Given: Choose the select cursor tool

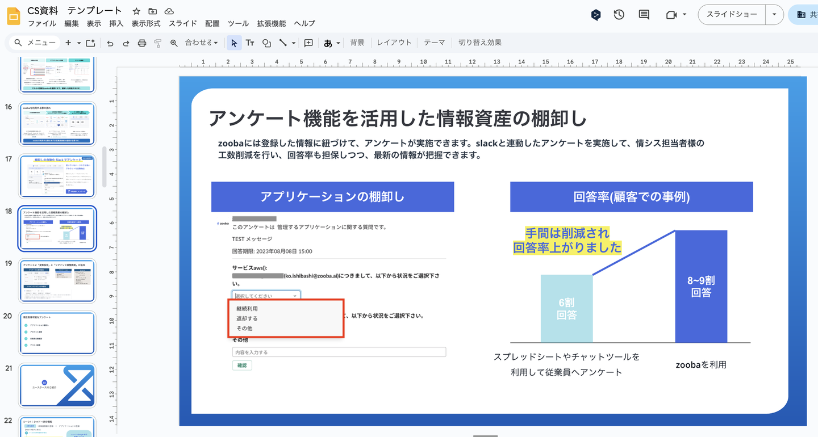Looking at the screenshot, I should coord(234,43).
